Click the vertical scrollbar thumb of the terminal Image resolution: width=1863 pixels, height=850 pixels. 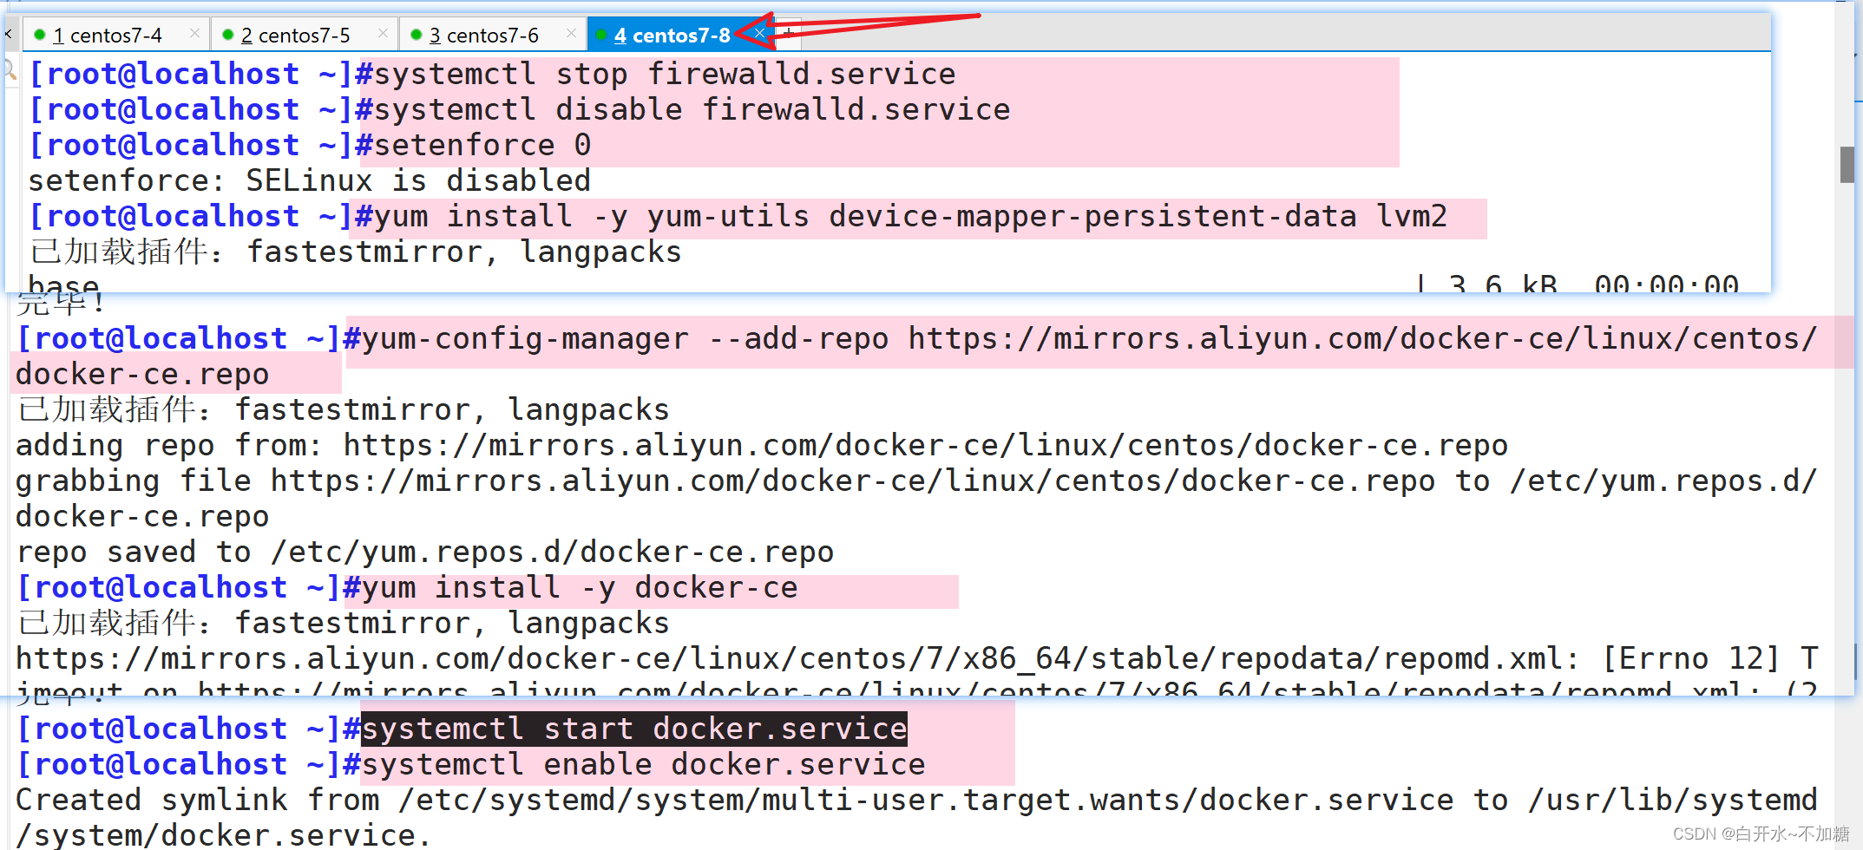1847,165
